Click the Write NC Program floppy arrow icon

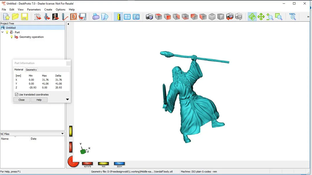(x=82, y=17)
